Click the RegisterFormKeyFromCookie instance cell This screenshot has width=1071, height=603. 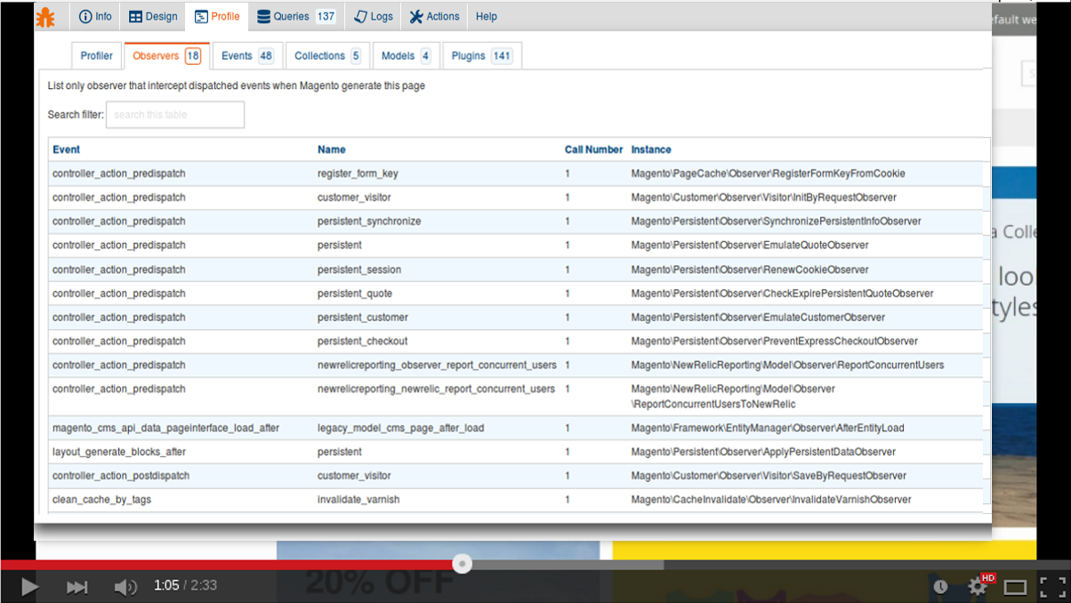(x=769, y=173)
